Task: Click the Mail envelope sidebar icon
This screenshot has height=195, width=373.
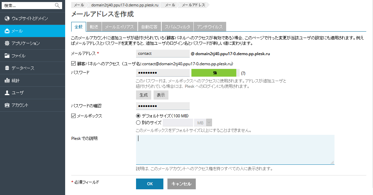Action: [x=7, y=31]
